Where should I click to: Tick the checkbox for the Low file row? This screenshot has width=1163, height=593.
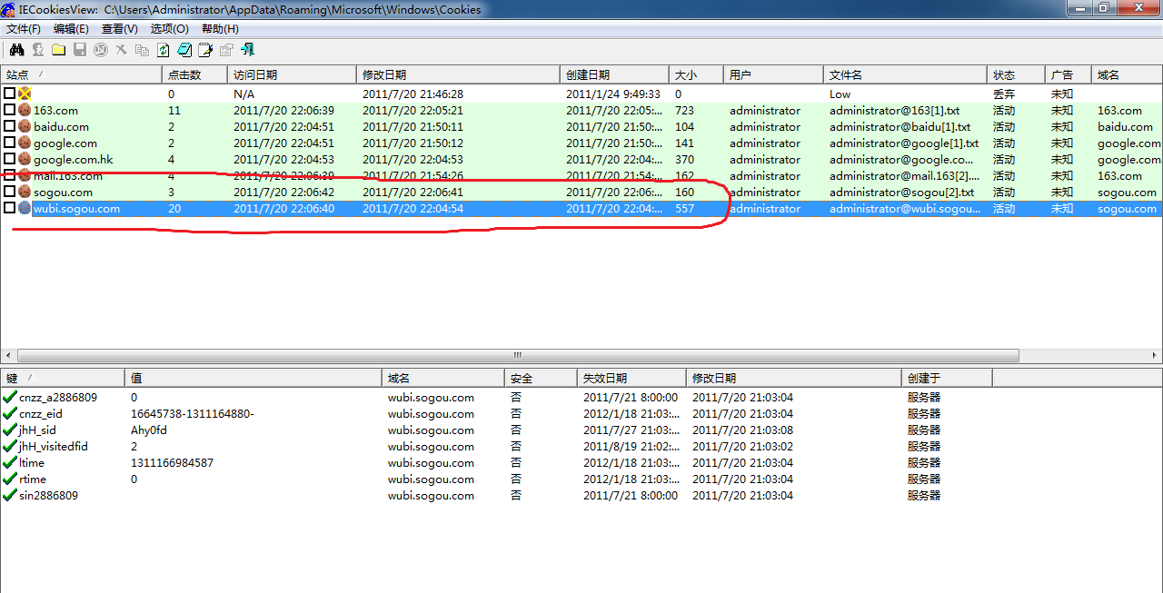click(x=9, y=94)
